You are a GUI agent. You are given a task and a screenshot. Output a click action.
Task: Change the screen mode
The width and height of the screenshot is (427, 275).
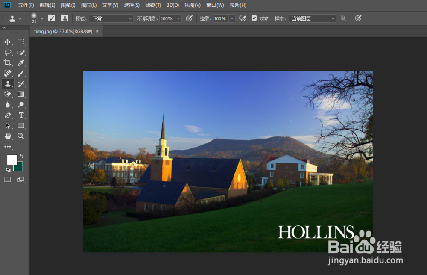(21, 179)
